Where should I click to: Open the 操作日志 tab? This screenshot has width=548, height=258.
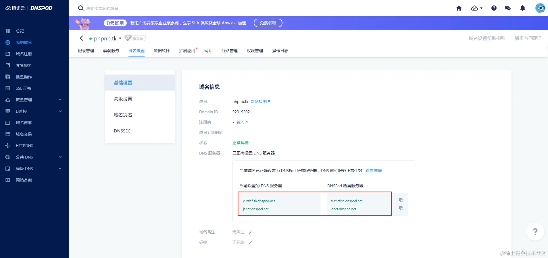pyautogui.click(x=280, y=51)
